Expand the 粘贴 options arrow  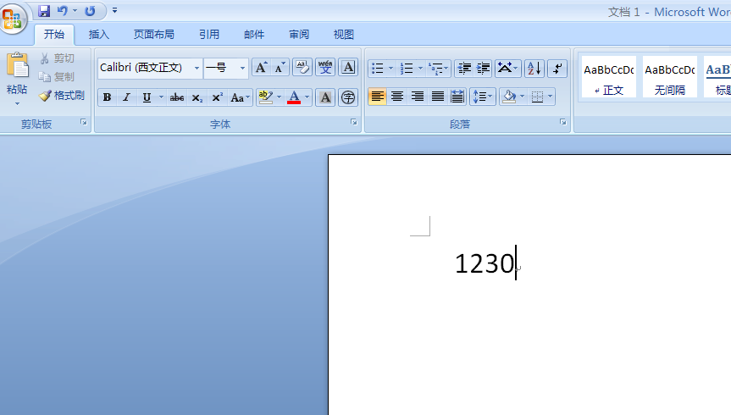click(17, 103)
